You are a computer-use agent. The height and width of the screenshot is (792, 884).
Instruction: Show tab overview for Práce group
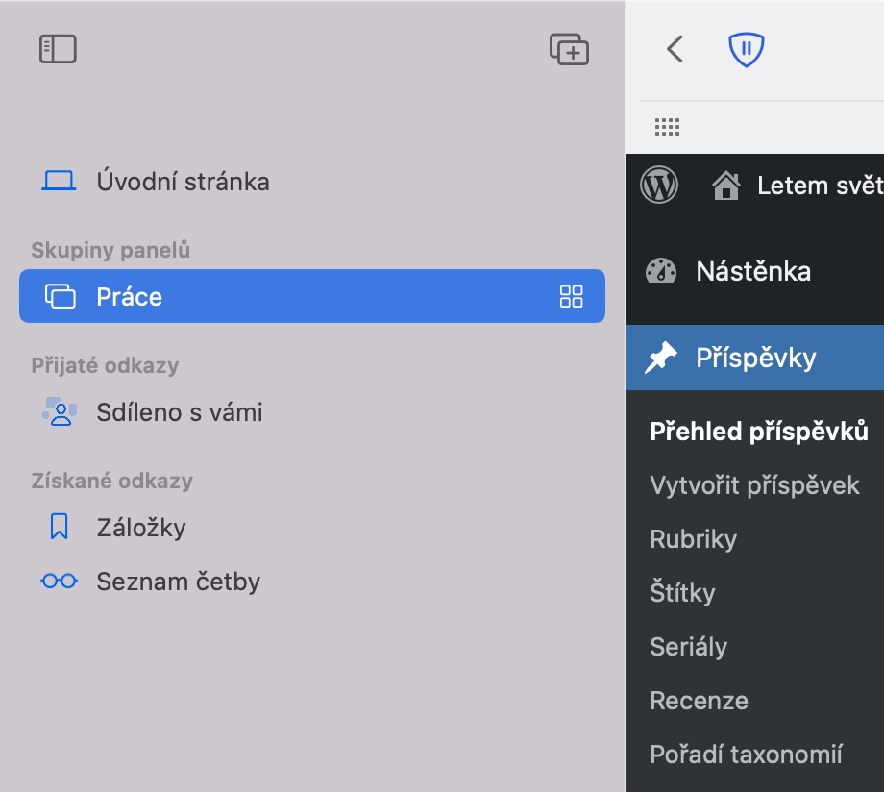click(x=571, y=296)
